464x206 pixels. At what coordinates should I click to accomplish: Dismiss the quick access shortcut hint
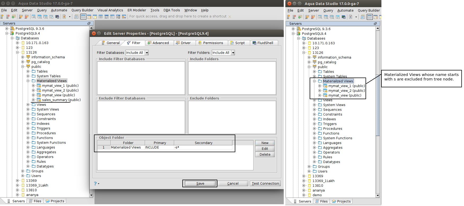click(230, 17)
